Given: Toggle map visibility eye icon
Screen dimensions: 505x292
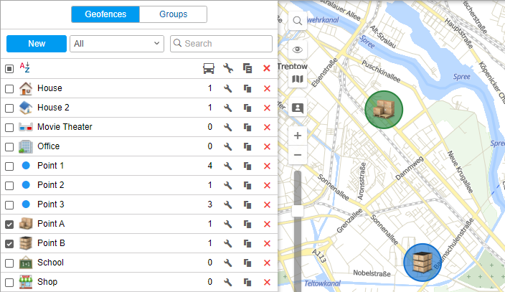Looking at the screenshot, I should 298,50.
